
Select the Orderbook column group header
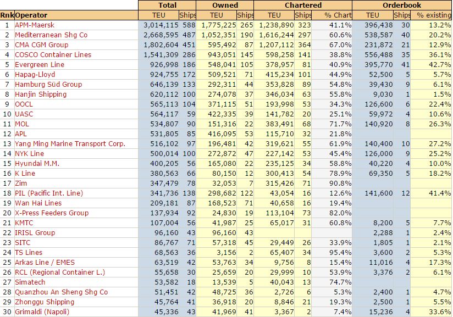[x=401, y=5]
